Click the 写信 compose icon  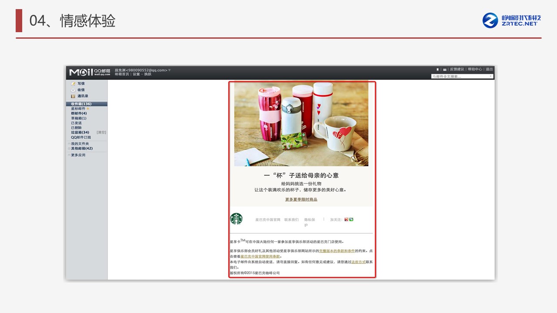pyautogui.click(x=73, y=83)
